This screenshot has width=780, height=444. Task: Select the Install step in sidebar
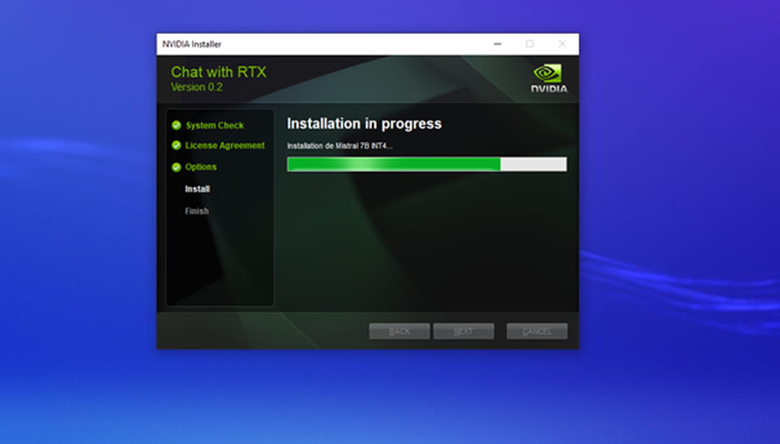point(197,189)
